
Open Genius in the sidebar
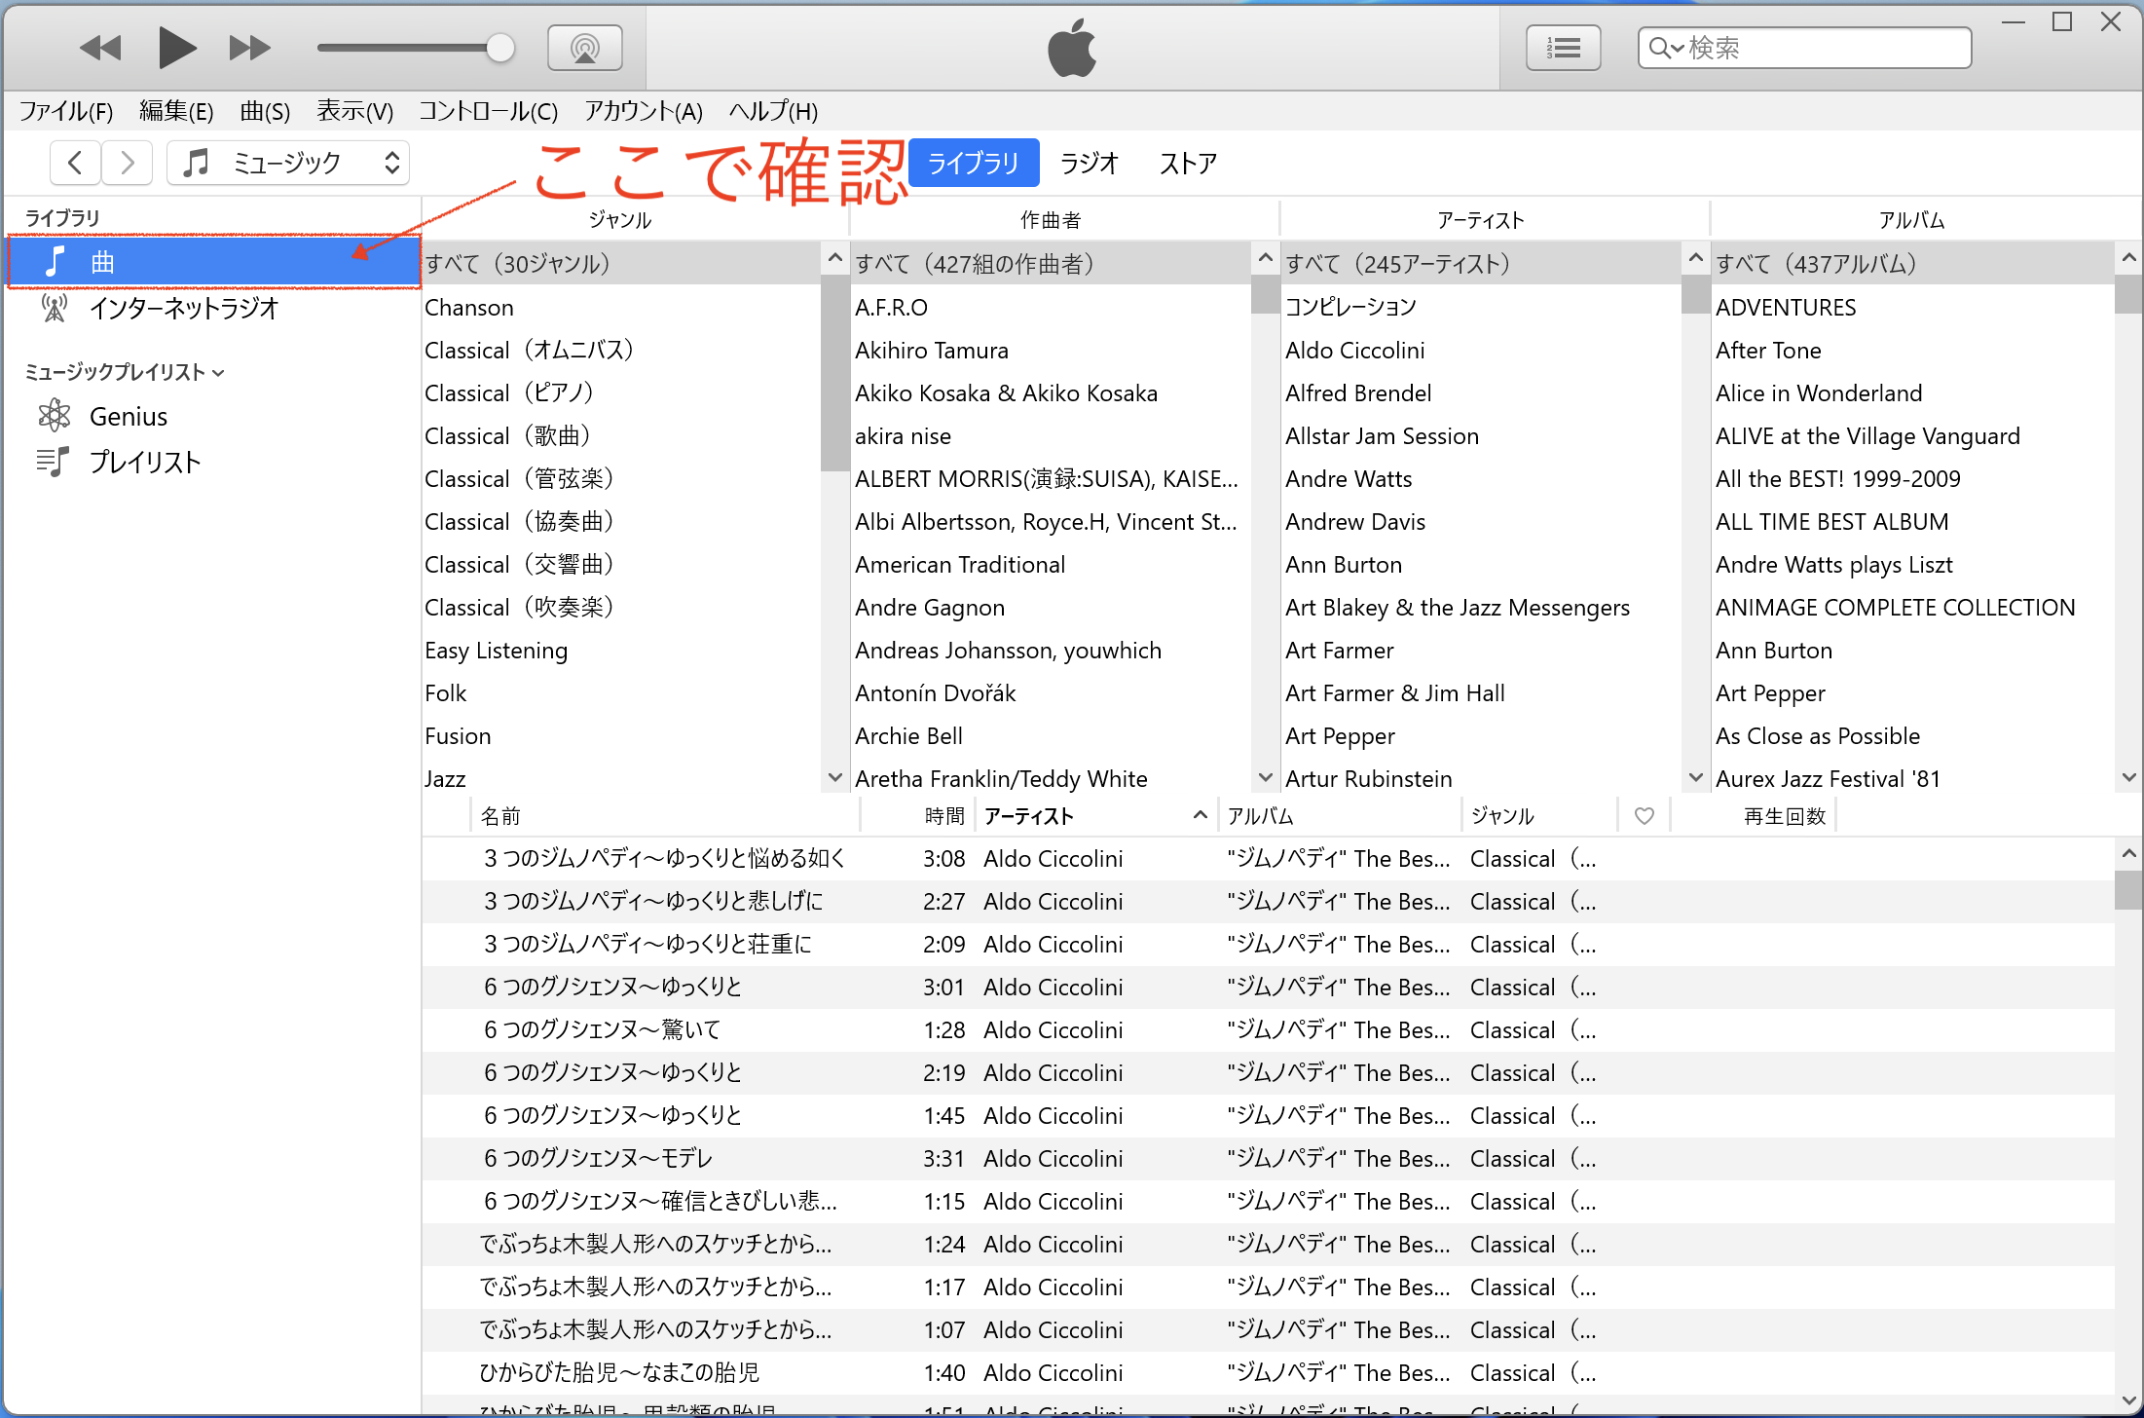[128, 417]
